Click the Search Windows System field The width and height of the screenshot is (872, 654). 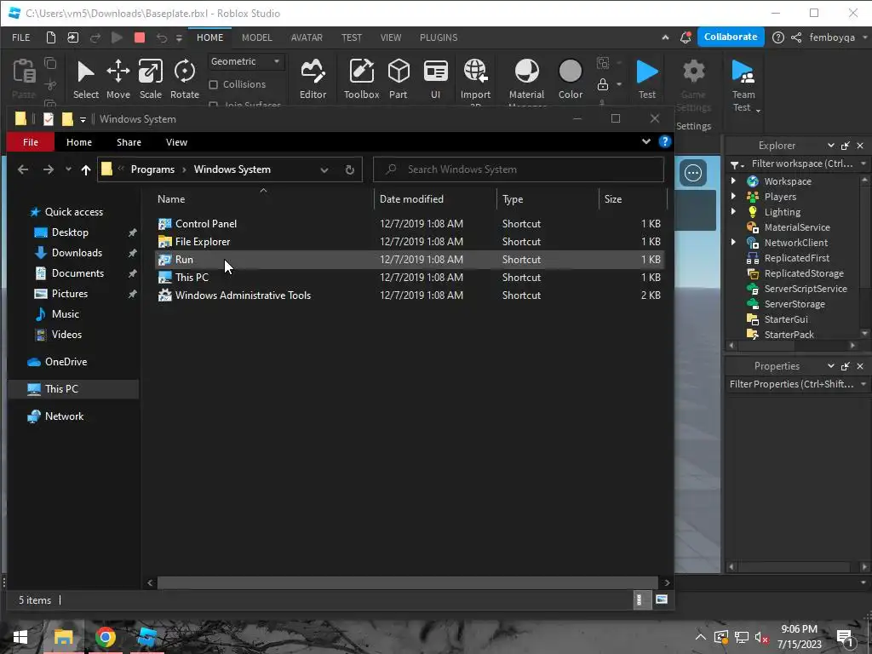[519, 169]
